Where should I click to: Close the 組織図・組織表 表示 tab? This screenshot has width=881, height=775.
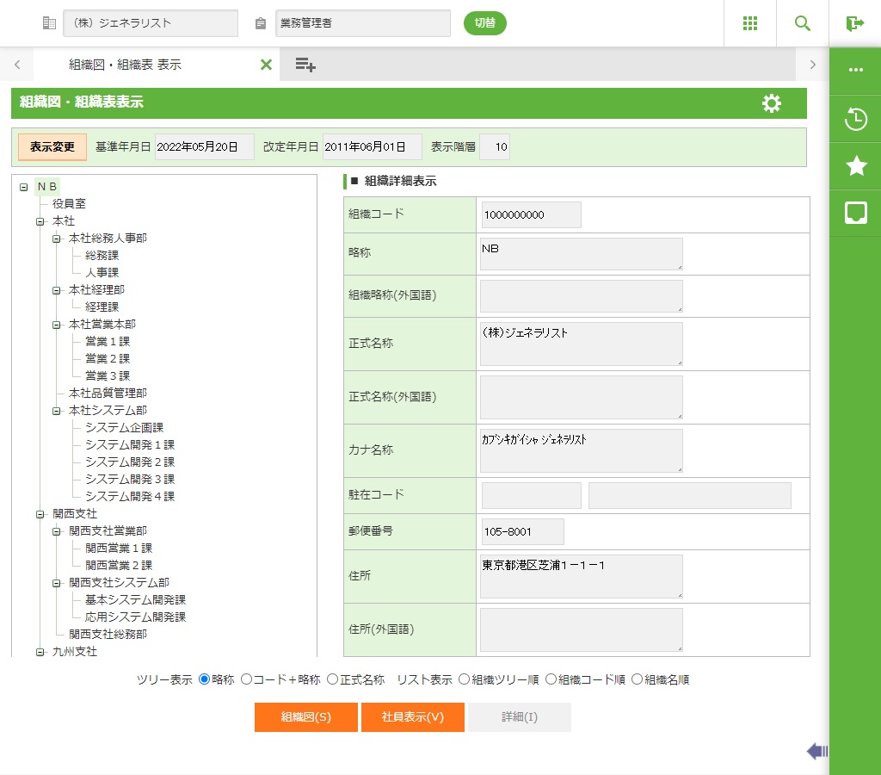tap(266, 65)
